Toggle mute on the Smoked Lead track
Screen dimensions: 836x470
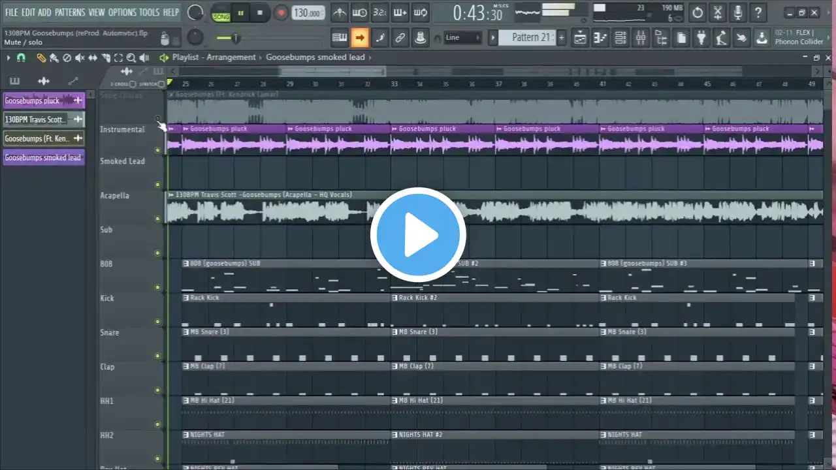tap(157, 185)
